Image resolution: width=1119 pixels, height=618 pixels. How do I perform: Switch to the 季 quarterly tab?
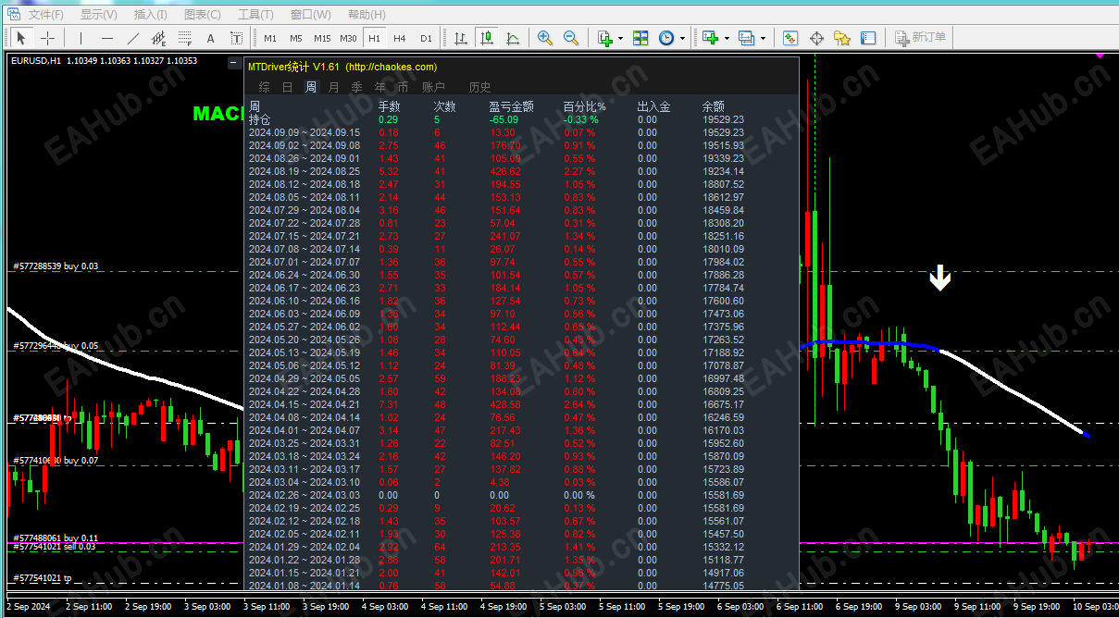(357, 87)
